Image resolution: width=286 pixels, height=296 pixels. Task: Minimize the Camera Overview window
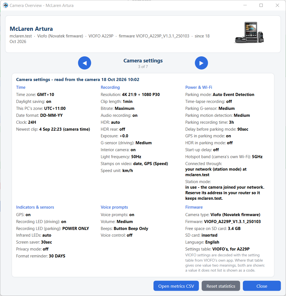(245, 5)
